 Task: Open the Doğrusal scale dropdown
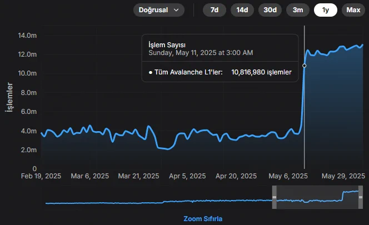[x=159, y=10]
